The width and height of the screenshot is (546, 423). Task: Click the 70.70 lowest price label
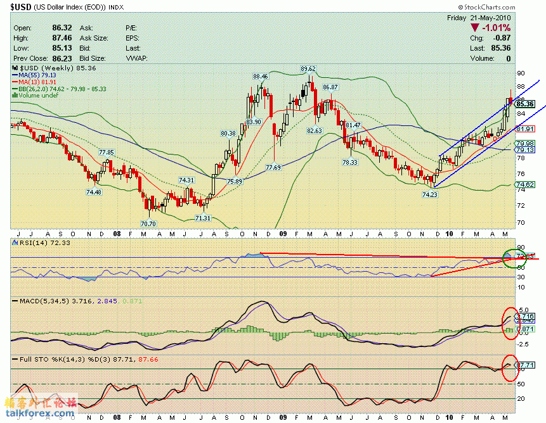[148, 224]
